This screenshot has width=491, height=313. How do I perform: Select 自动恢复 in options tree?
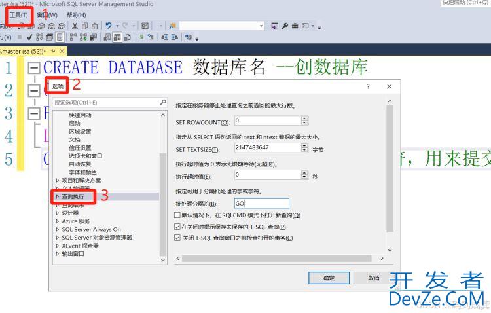(x=80, y=164)
